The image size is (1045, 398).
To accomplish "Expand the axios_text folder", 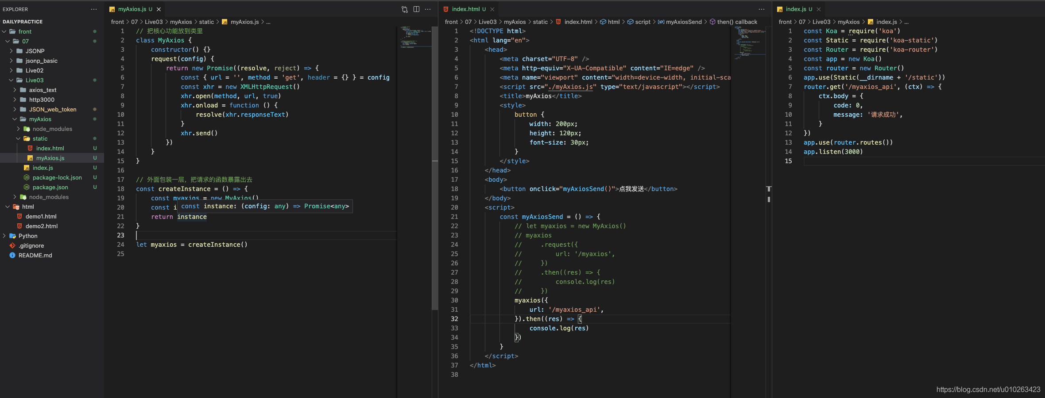I will tap(52, 90).
